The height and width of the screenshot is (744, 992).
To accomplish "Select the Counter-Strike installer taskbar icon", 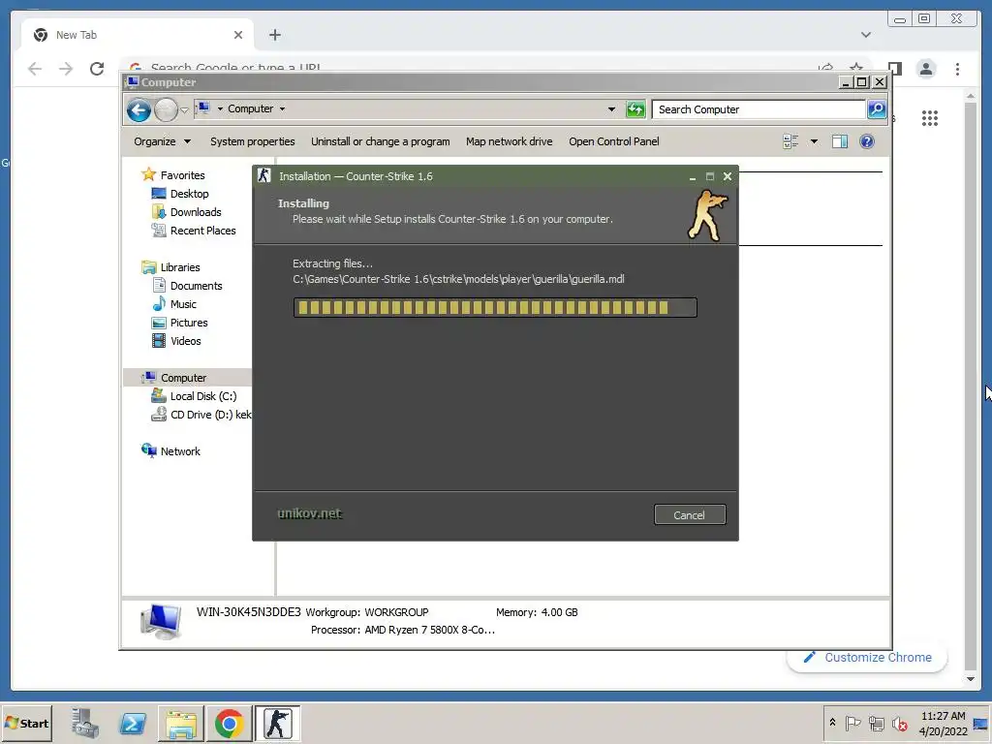I will pyautogui.click(x=278, y=723).
